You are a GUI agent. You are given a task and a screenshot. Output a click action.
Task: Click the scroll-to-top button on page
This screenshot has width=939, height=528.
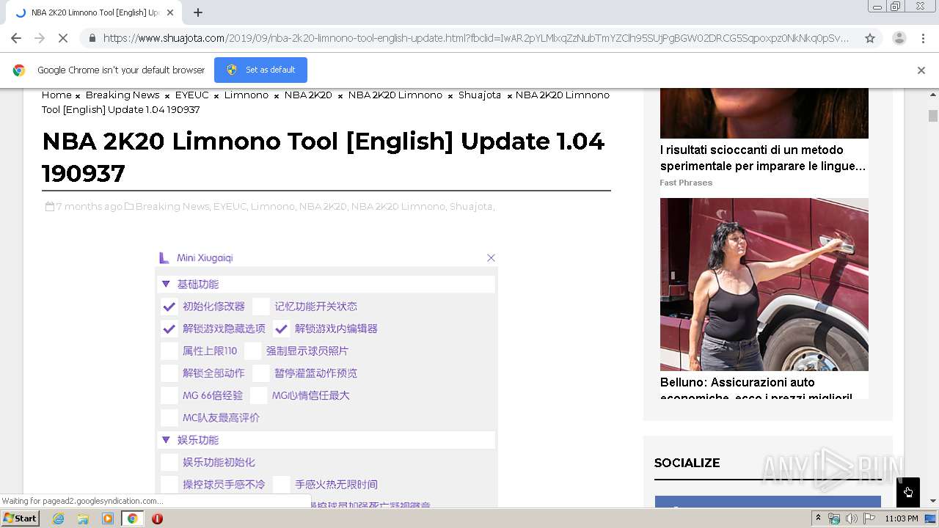tap(907, 492)
